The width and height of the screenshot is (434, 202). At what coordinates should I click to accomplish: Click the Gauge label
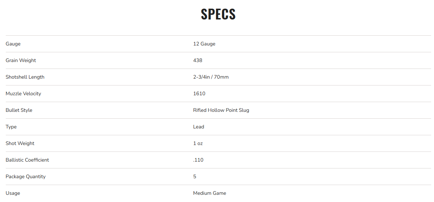[x=13, y=44]
